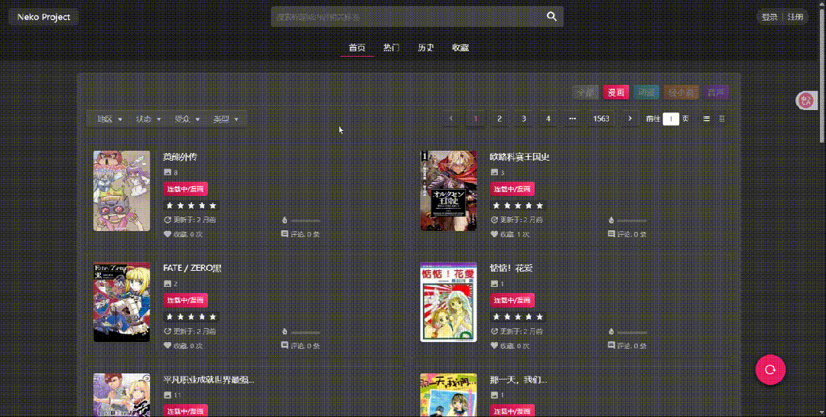Open the 首页 tab
This screenshot has width=826, height=417.
click(x=357, y=47)
